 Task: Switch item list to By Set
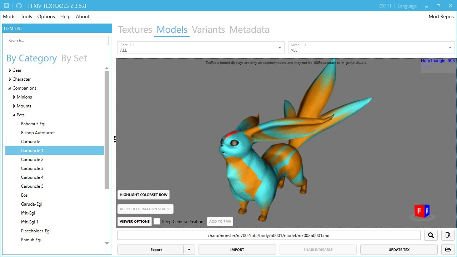click(74, 58)
